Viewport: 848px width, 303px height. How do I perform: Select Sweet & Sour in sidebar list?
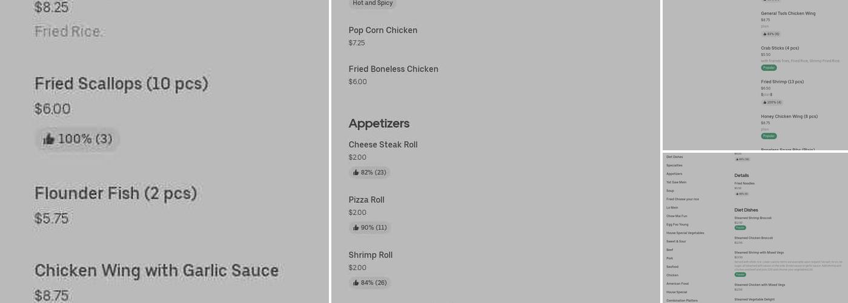coord(676,241)
